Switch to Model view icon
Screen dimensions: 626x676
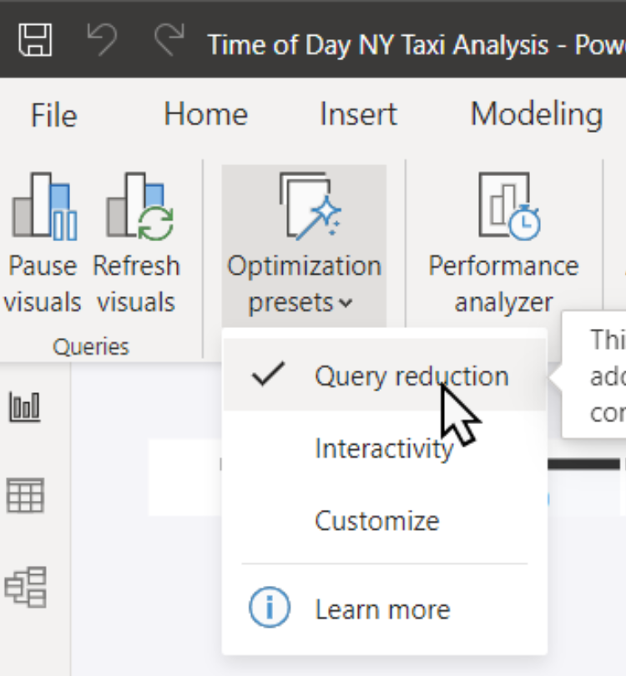[x=26, y=587]
